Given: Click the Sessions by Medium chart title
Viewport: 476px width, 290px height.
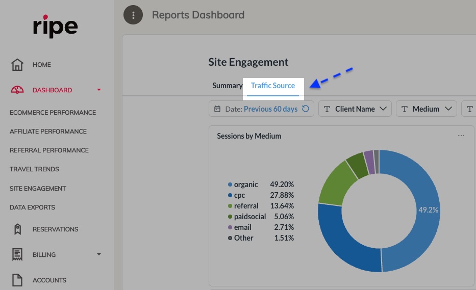Looking at the screenshot, I should (249, 136).
